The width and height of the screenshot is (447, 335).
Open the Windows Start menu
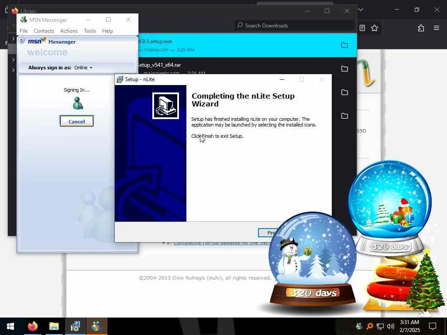tap(10, 326)
